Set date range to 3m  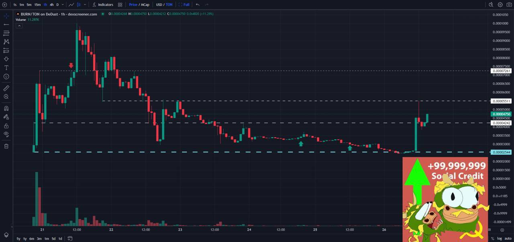tap(39, 239)
